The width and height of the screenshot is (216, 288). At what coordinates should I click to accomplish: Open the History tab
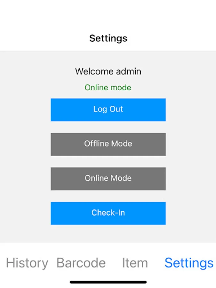pyautogui.click(x=27, y=263)
